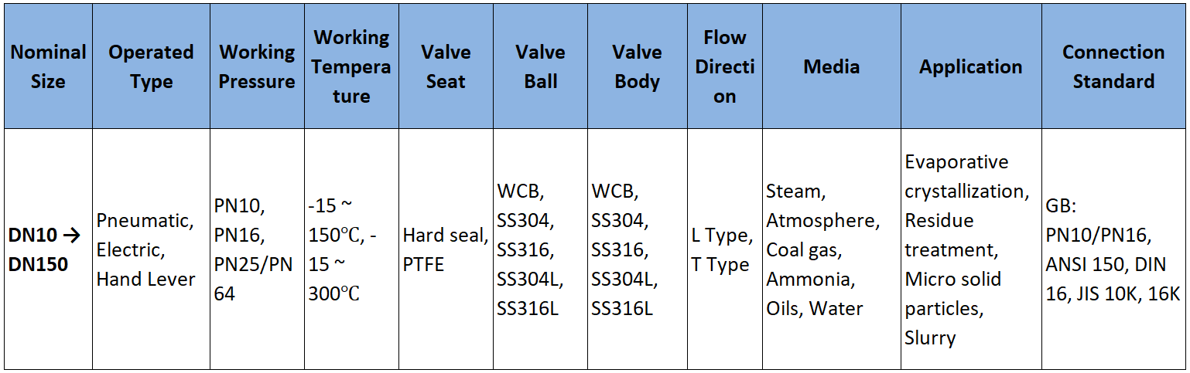Select the Application column header
1190x373 pixels.
point(970,66)
